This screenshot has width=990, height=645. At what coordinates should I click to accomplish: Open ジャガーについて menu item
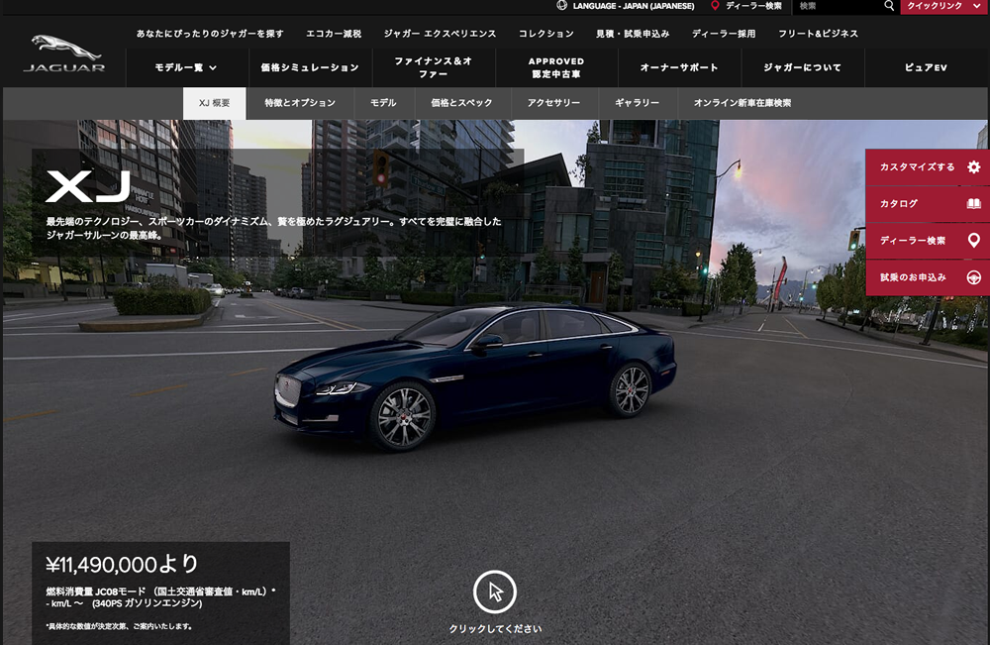point(803,67)
